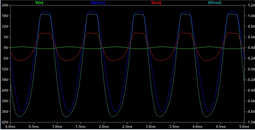Click the -1.0A right axis label
Screen dimensions: 255x130
pos(251,122)
